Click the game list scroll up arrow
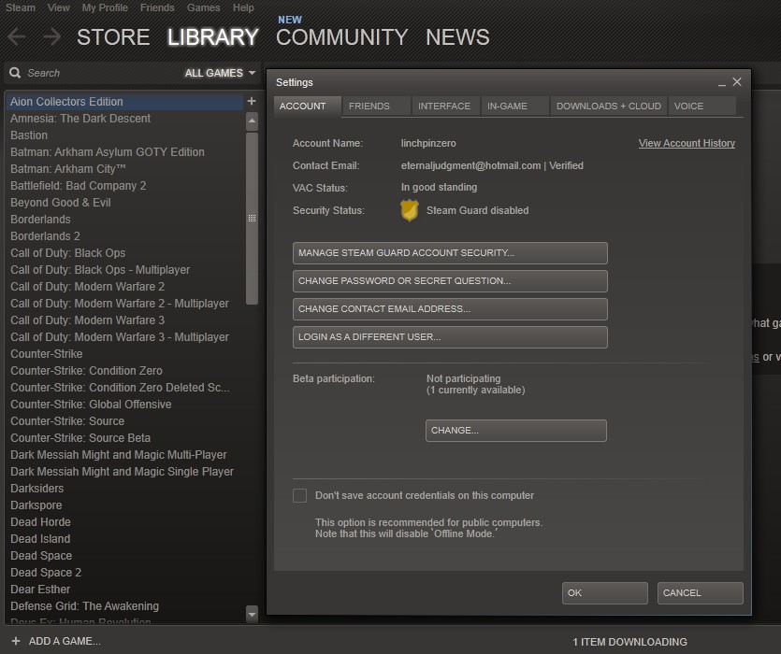Screen dimensions: 781x654 pos(252,121)
